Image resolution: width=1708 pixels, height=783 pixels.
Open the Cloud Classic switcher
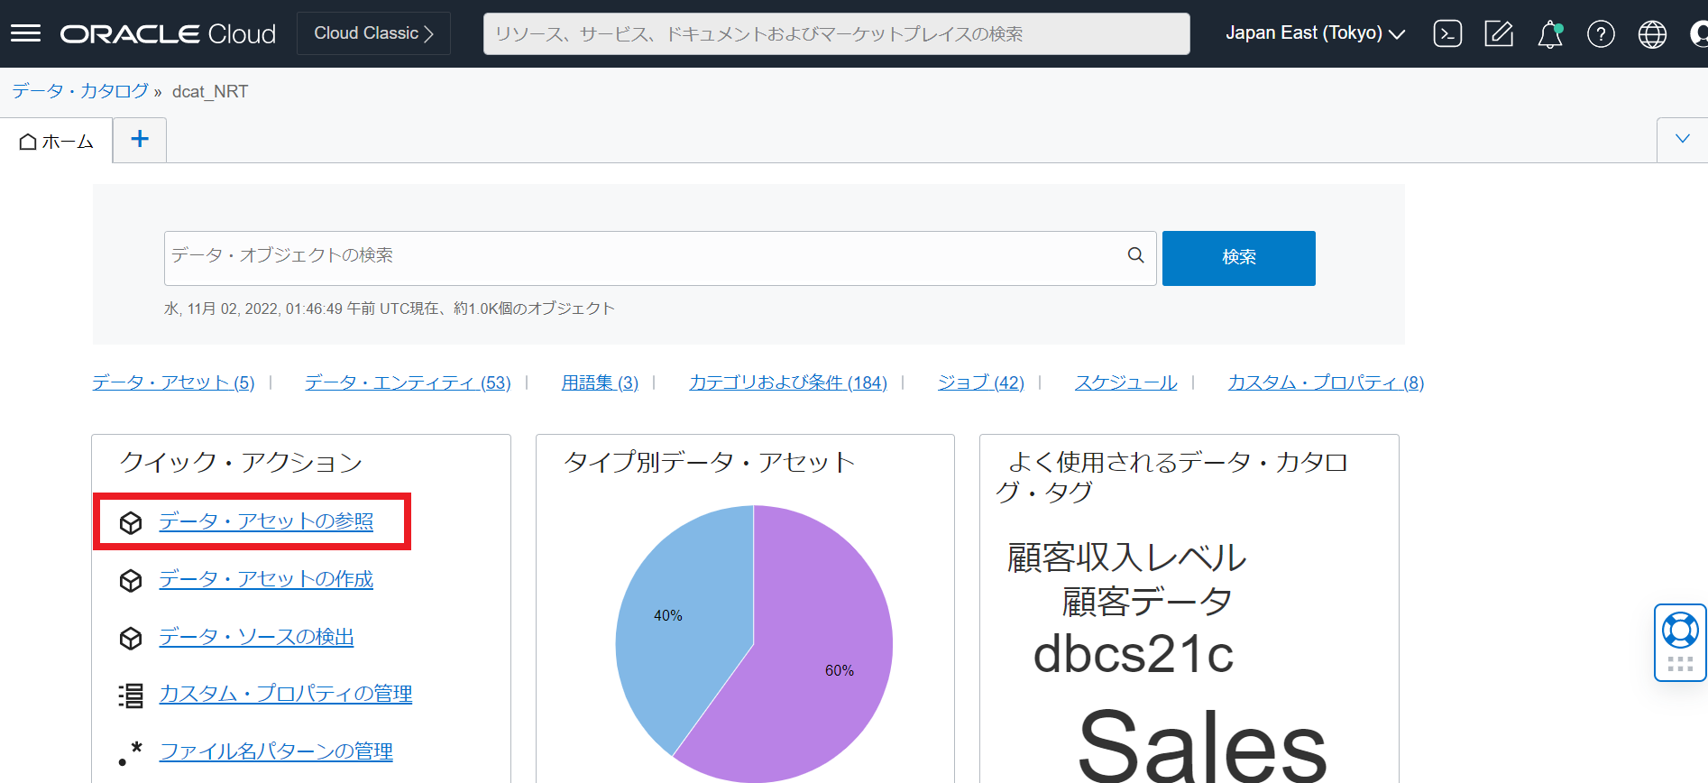point(373,33)
